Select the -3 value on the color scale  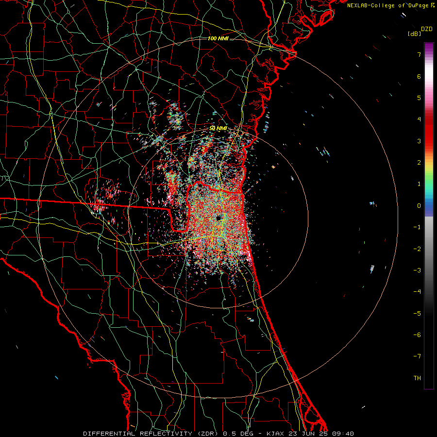pyautogui.click(x=417, y=270)
